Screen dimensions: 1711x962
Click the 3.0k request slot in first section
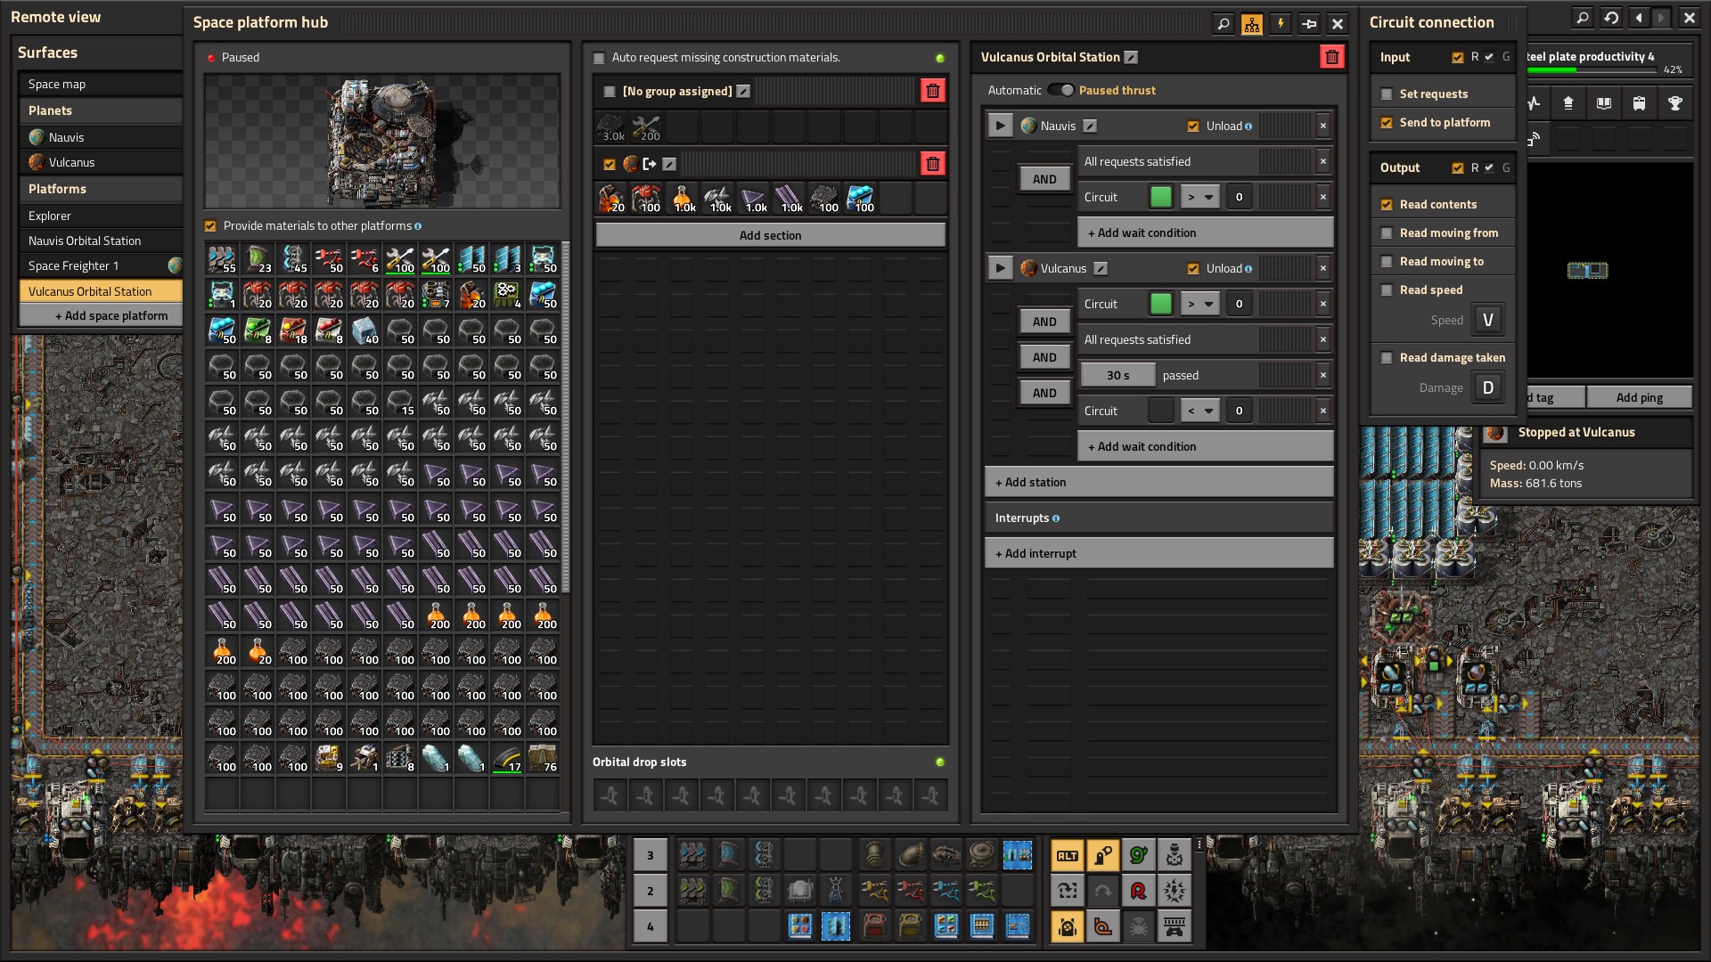[x=610, y=127]
